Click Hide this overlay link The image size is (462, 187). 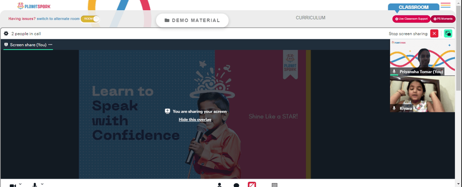click(195, 119)
